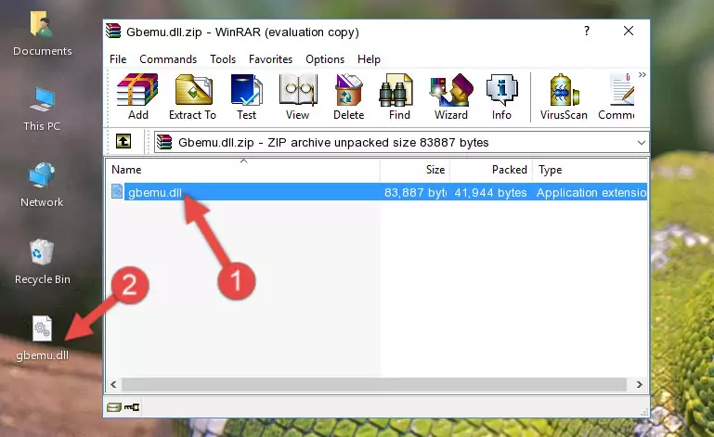This screenshot has height=437, width=714.
Task: Start VirusScan on the archive
Action: click(x=564, y=96)
